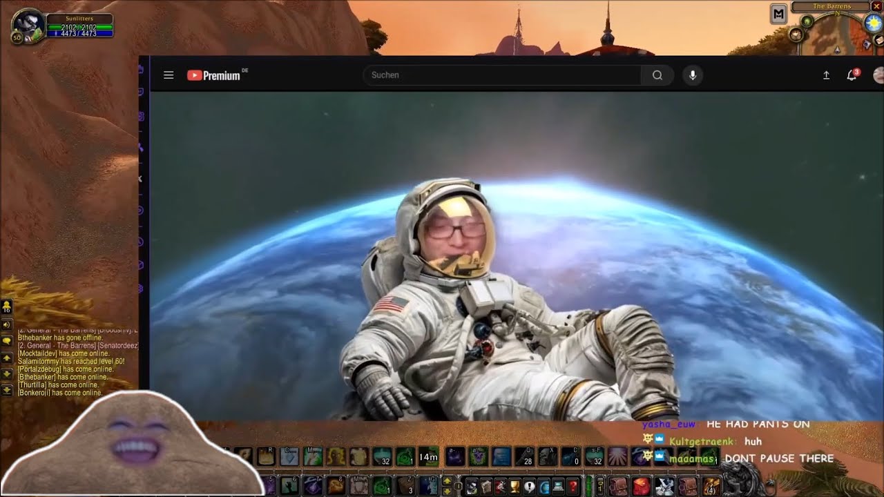Click the 'Bthebanker has gone offline.' line
This screenshot has width=884, height=497.
coord(60,338)
